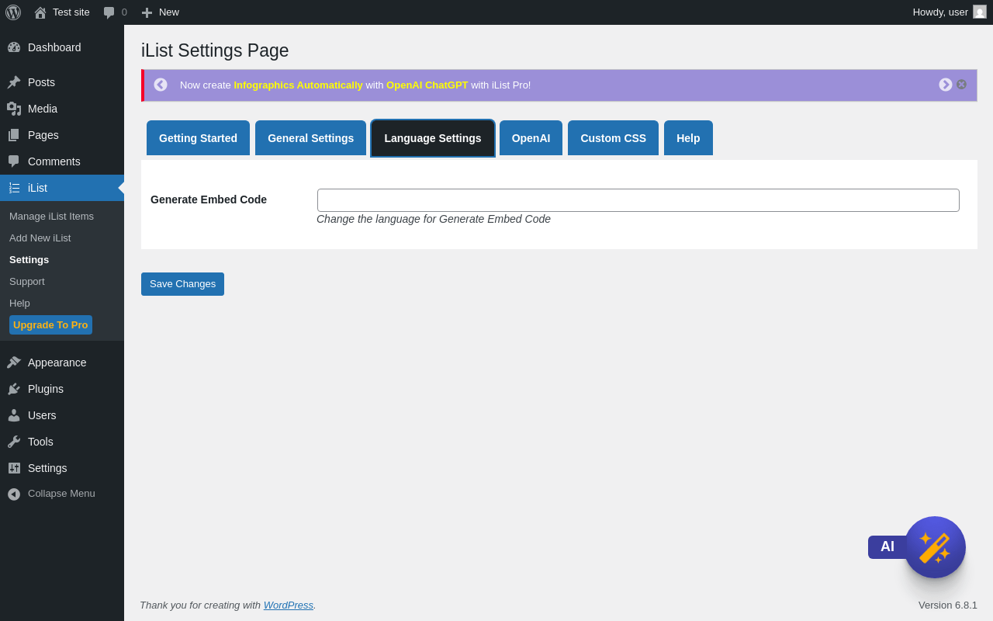Click the Users person icon
The image size is (993, 621).
click(x=14, y=415)
